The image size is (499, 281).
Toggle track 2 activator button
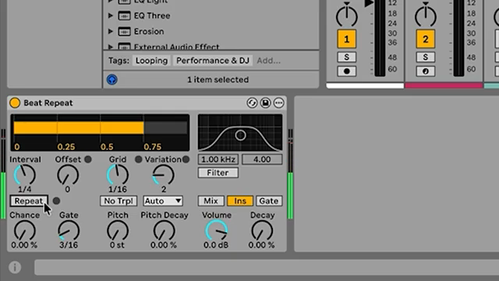click(x=426, y=39)
